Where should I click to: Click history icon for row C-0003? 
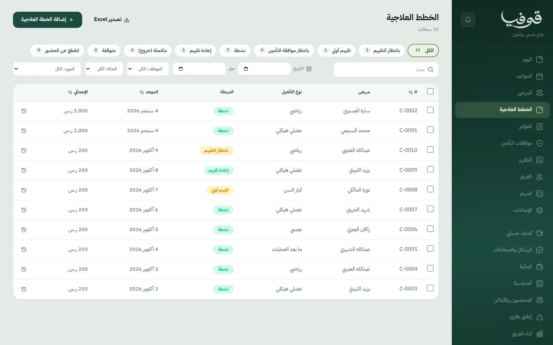coord(24,289)
